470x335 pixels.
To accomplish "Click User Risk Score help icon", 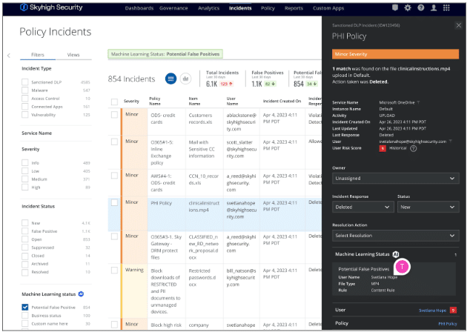I will (413, 148).
